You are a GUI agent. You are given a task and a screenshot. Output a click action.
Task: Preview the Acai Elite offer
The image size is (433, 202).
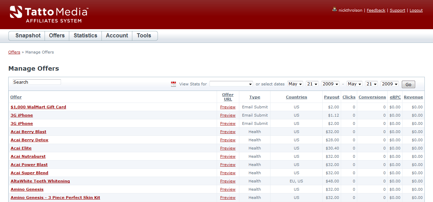click(228, 148)
